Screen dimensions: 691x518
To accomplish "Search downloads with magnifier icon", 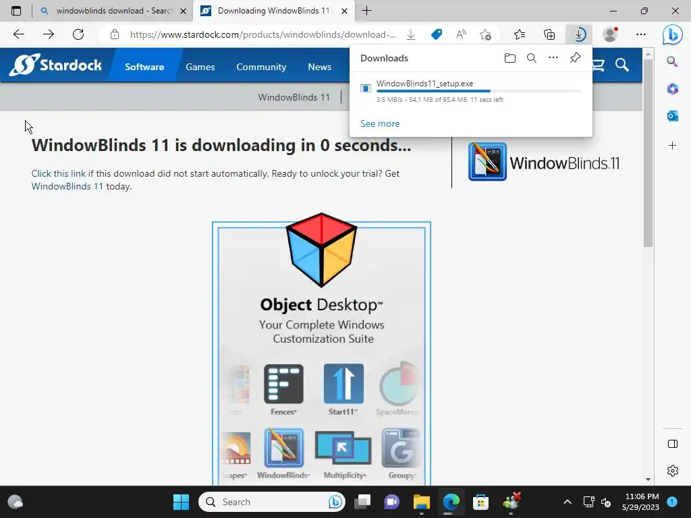I will coord(532,58).
